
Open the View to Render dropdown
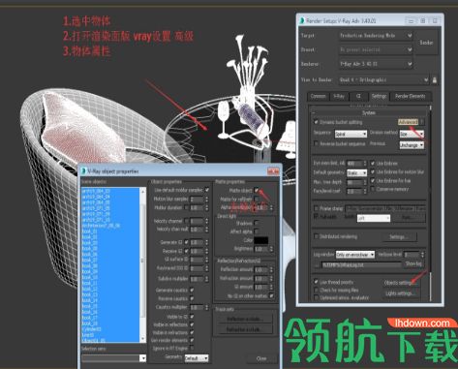click(383, 79)
